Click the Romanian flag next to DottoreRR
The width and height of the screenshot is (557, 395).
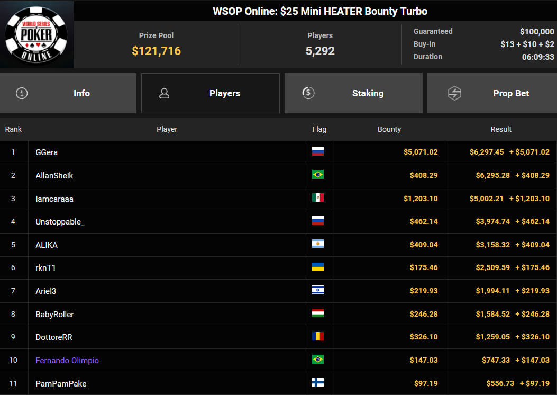point(317,337)
